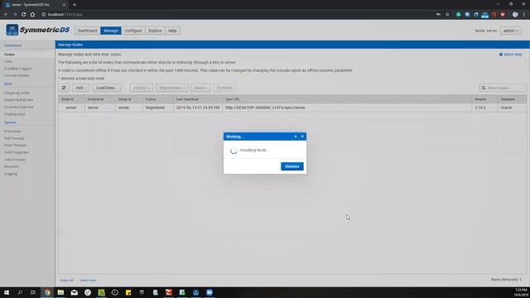The width and height of the screenshot is (530, 298).
Task: Click the More Help link
Action: point(513,55)
